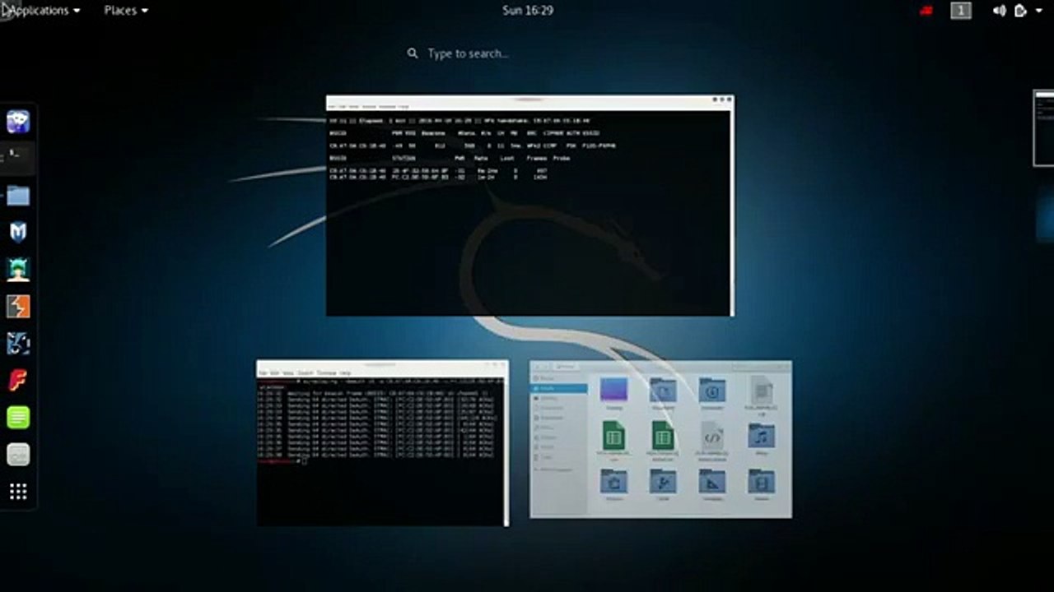Open the Files dock icon

click(18, 195)
